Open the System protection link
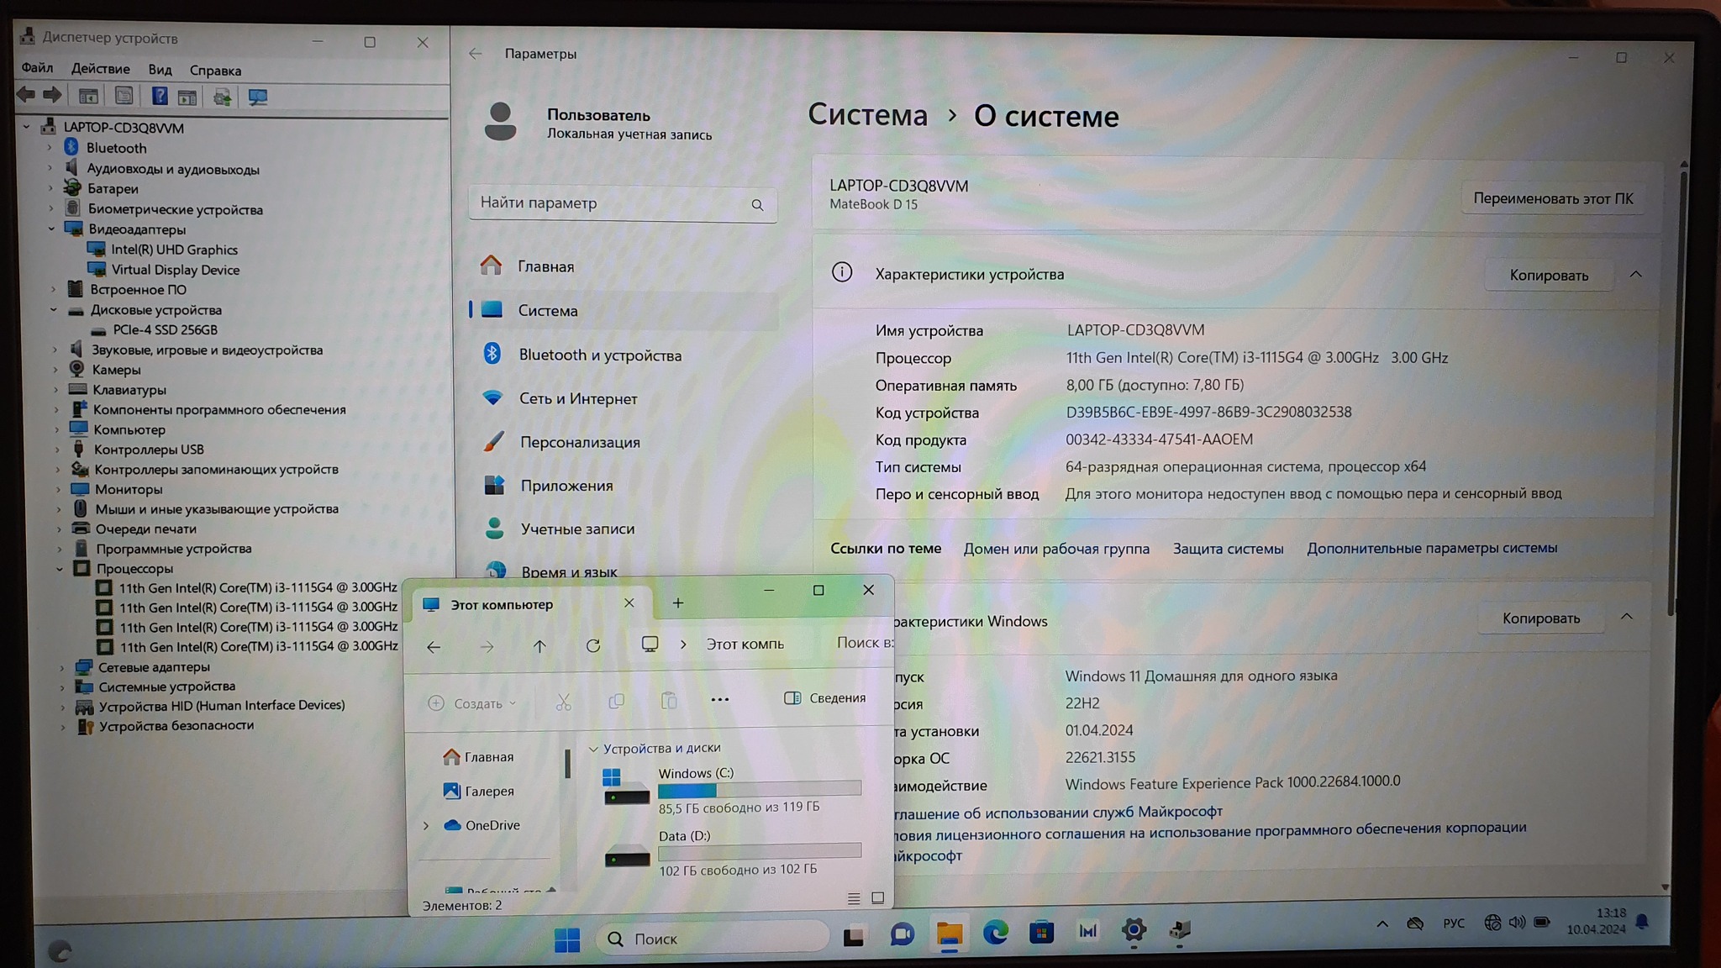1721x968 pixels. 1228,549
